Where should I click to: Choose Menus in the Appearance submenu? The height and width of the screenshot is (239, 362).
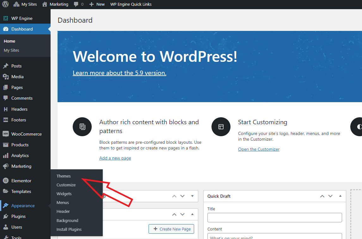[x=63, y=202]
